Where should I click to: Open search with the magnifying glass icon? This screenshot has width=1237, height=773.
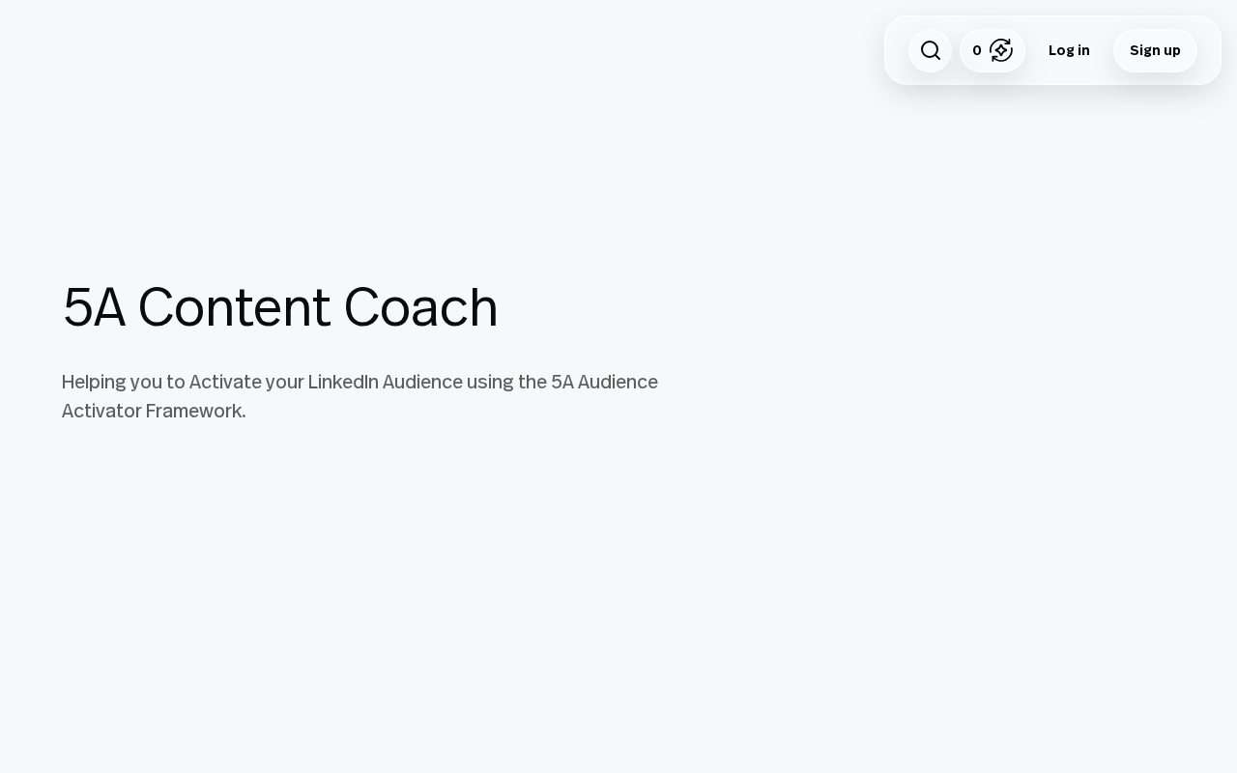(930, 50)
